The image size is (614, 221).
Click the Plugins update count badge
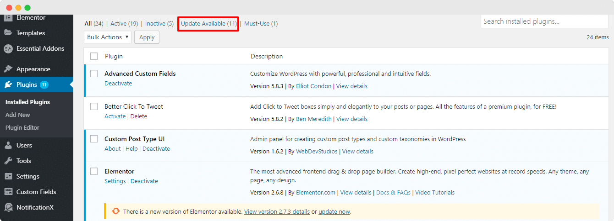click(44, 84)
